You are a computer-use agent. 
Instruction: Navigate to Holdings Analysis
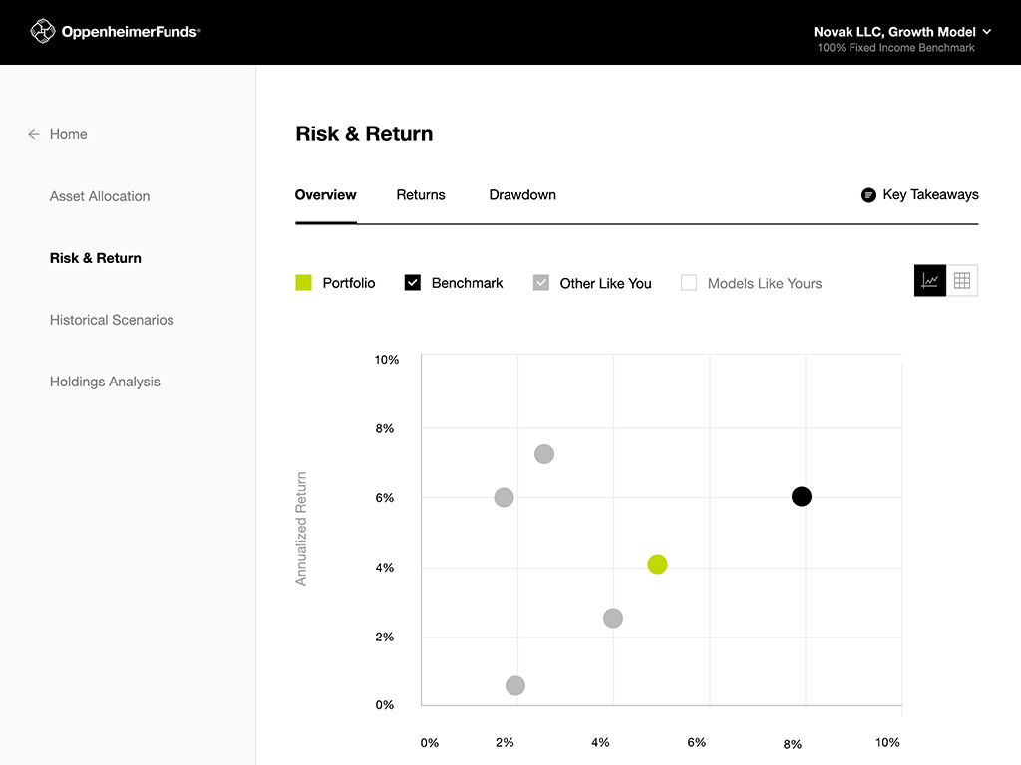pos(105,382)
